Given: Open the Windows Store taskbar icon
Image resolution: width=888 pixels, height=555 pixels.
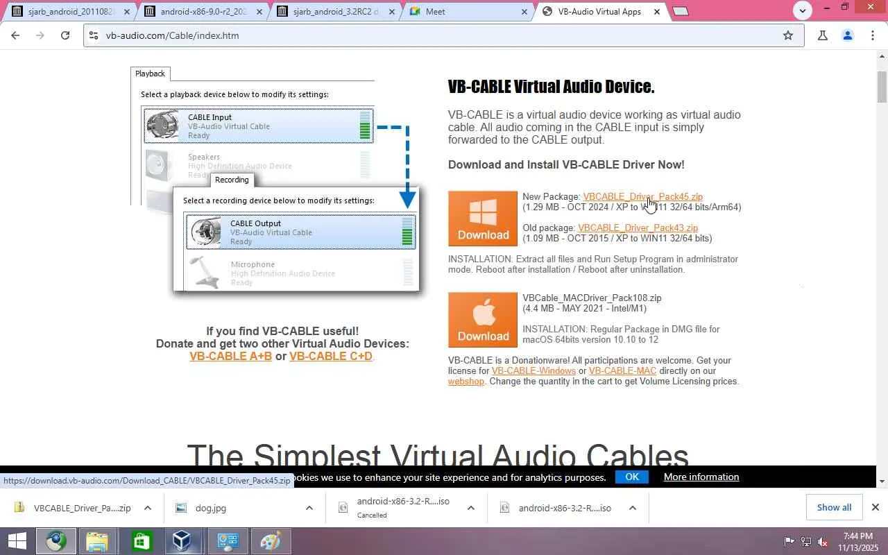Looking at the screenshot, I should coord(141,541).
